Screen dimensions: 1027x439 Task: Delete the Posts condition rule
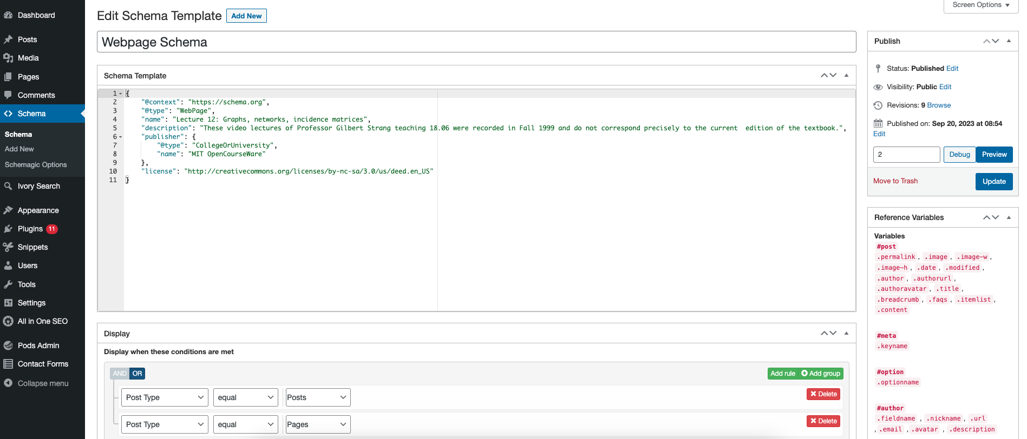pos(823,394)
